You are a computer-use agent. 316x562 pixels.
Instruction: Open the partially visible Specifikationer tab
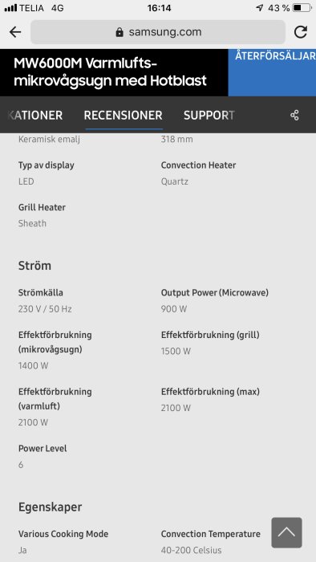click(35, 116)
